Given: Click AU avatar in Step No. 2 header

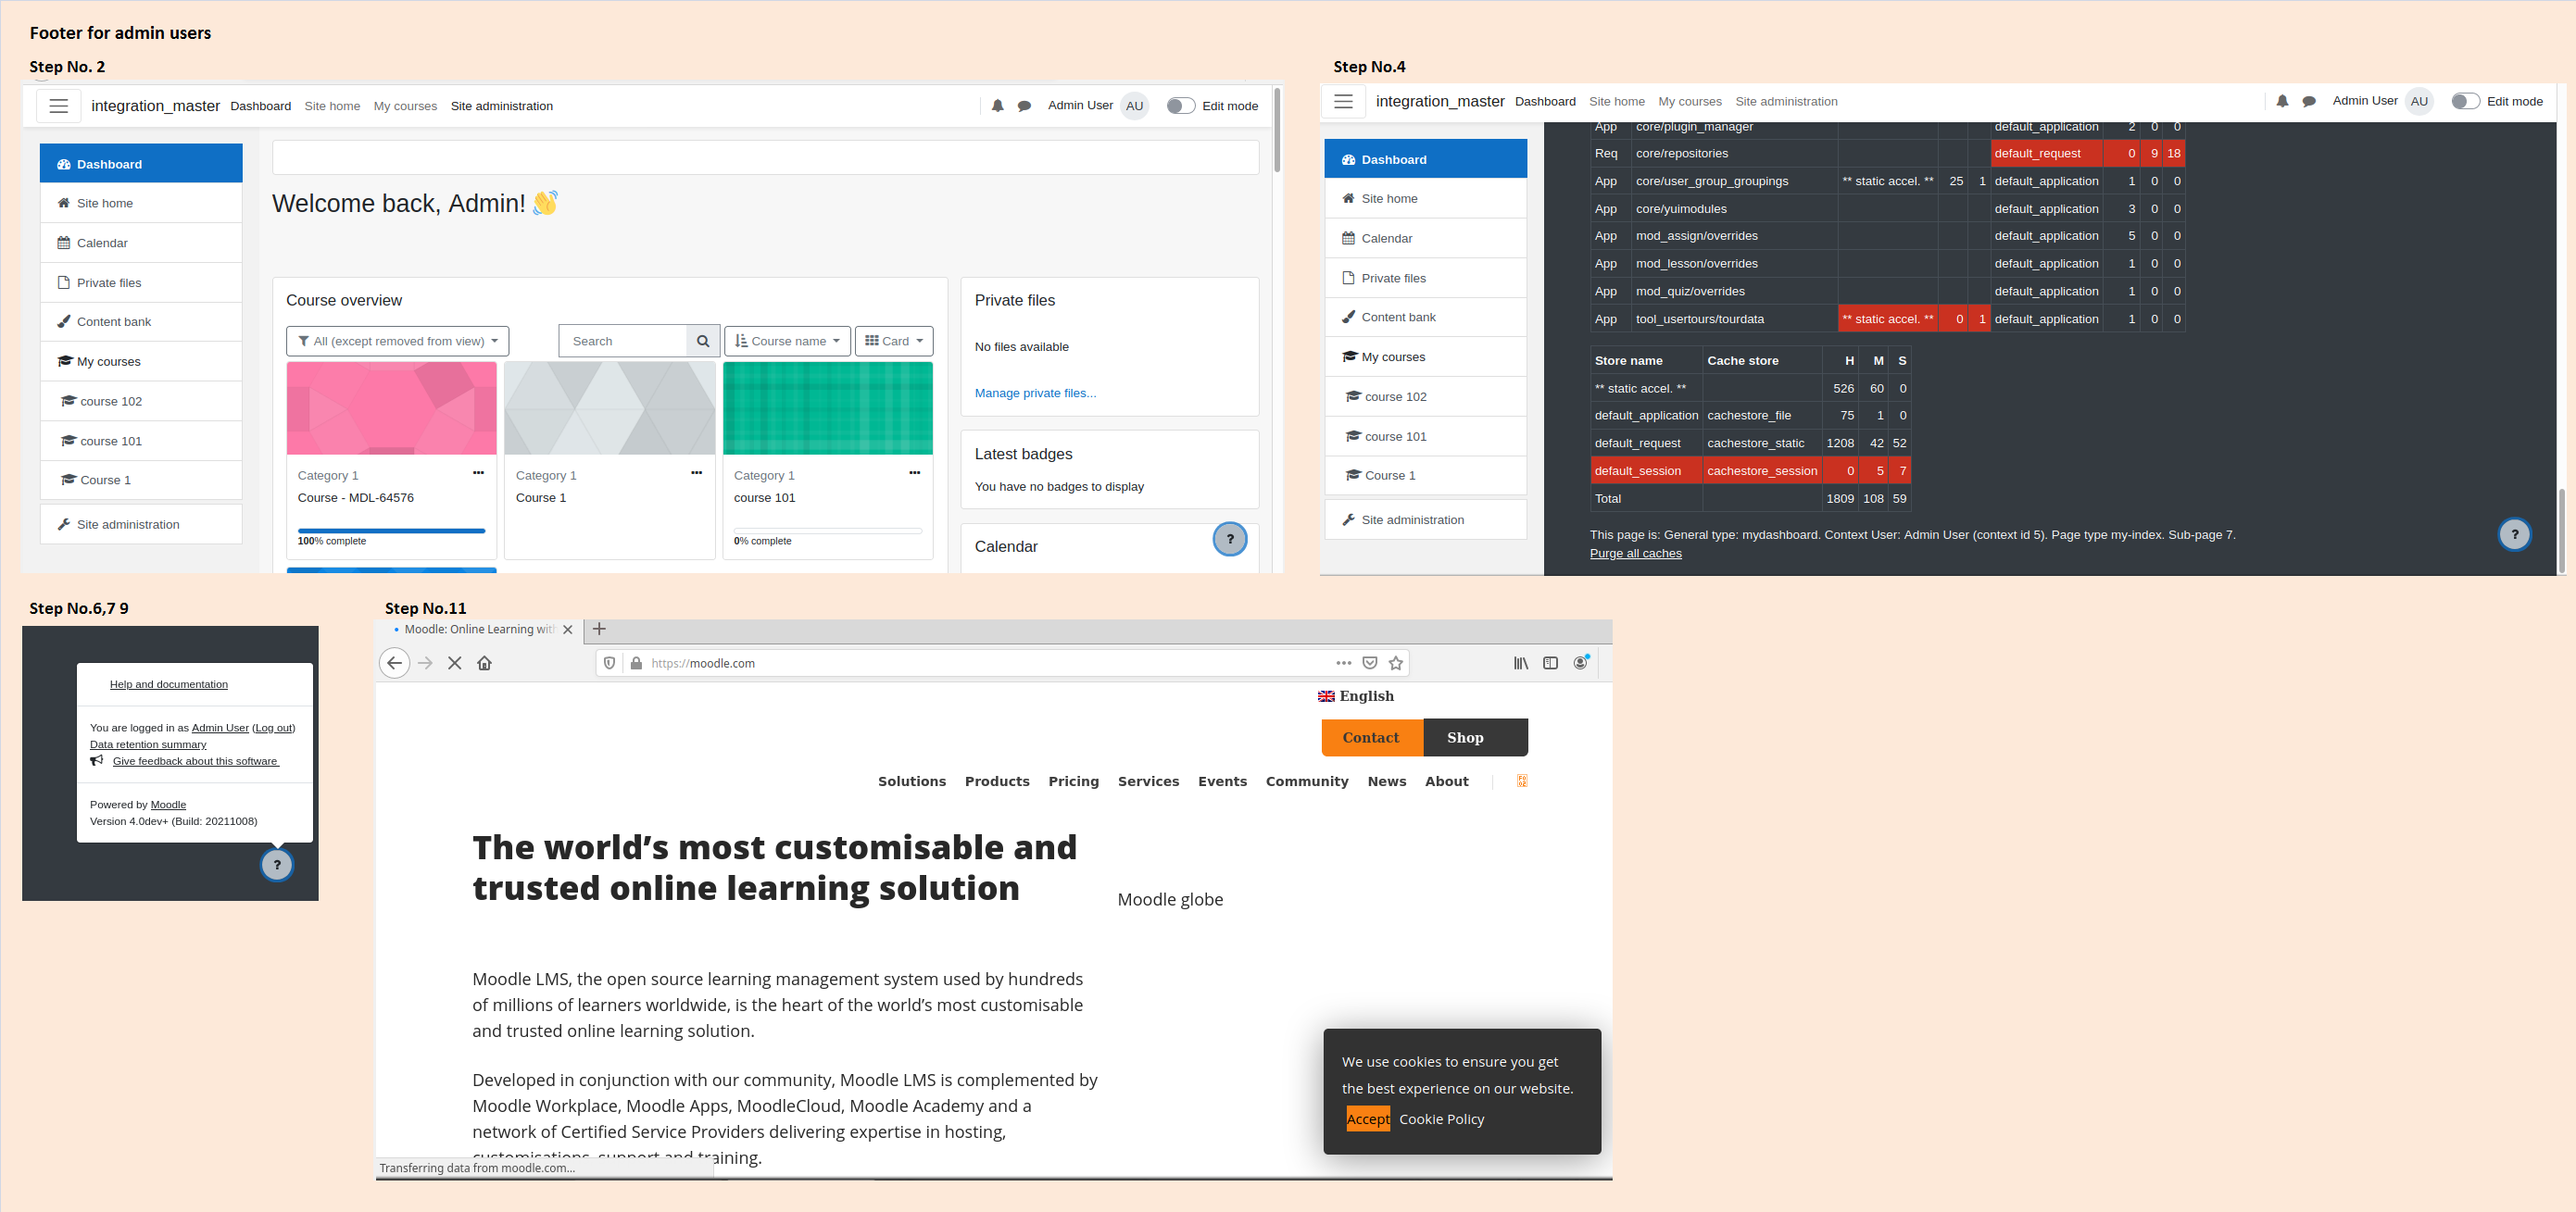Looking at the screenshot, I should (1134, 106).
